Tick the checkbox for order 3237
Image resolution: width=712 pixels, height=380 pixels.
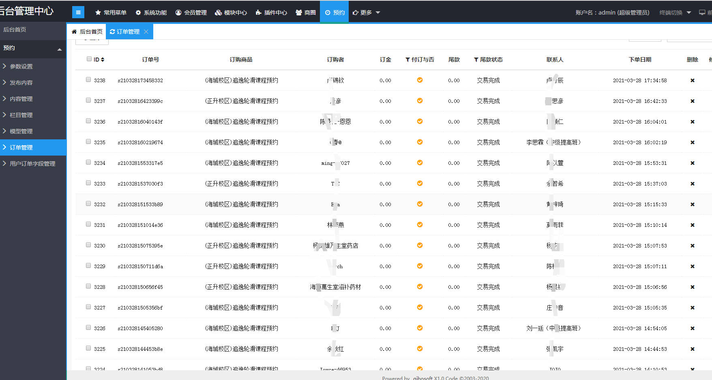88,100
